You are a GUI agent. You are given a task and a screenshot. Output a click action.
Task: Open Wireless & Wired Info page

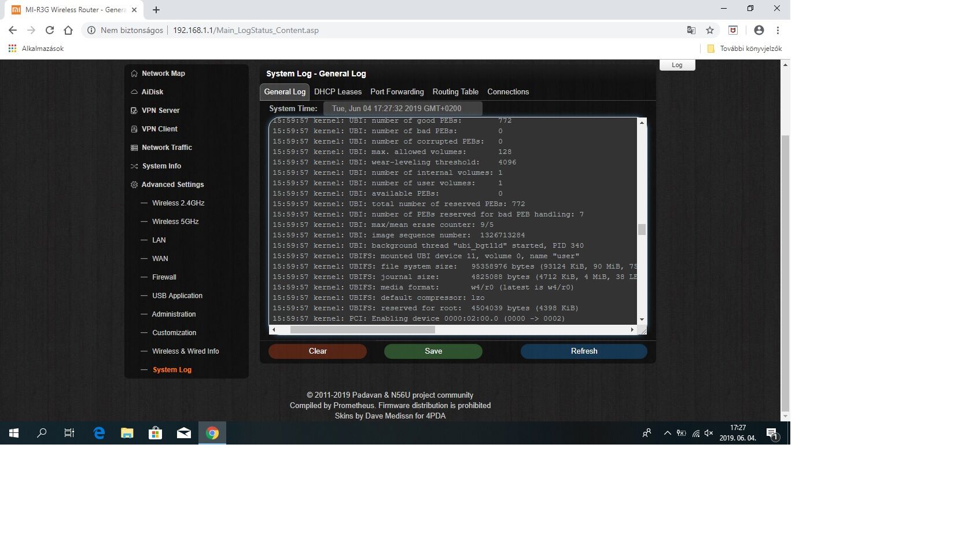pyautogui.click(x=186, y=351)
